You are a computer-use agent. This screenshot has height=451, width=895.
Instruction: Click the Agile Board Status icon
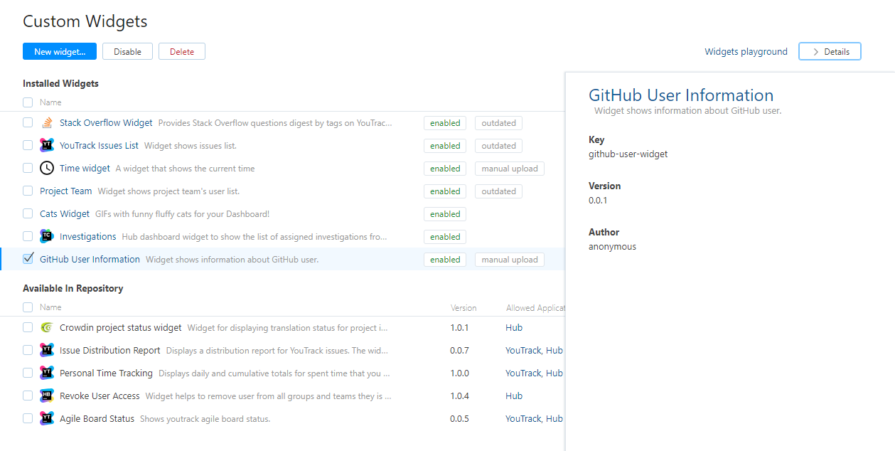(47, 419)
